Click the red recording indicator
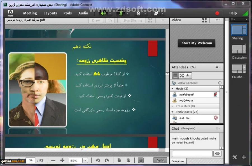Viewport: 252px width, 166px height. click(217, 13)
